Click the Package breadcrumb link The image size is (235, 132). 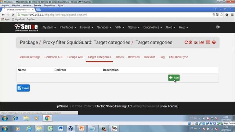tap(29, 43)
